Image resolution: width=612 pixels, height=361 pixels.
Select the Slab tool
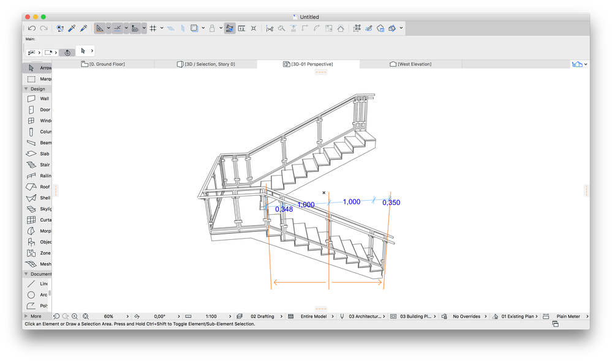point(37,154)
